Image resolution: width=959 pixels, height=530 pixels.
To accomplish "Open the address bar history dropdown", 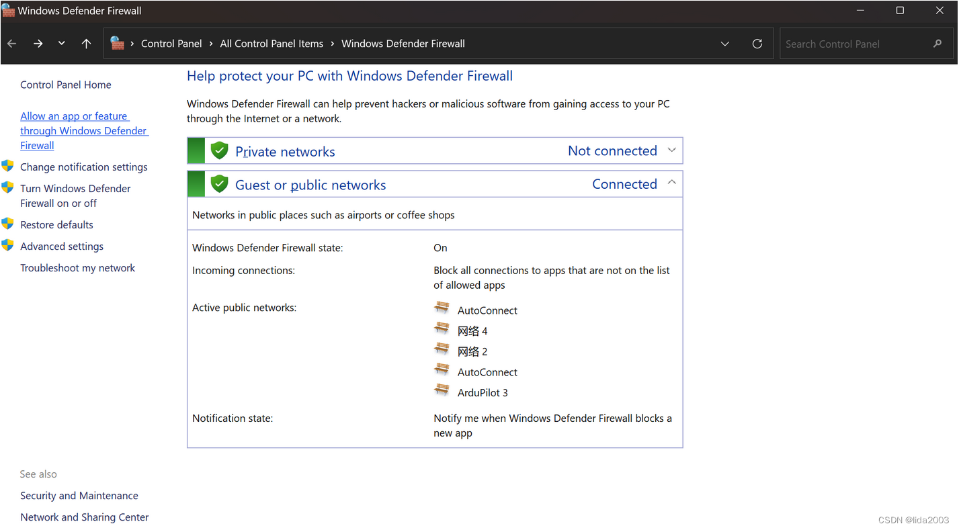I will (725, 44).
